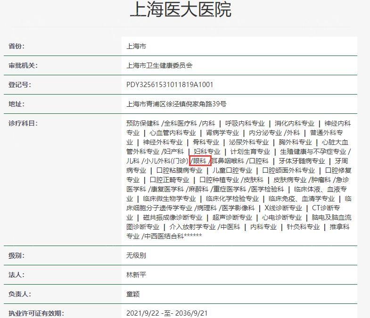This screenshot has width=370, height=318.
Task: Click 超声诊断专业 in the list
Action: coord(232,218)
